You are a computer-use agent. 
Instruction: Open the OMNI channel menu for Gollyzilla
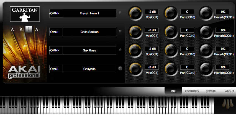tap(56, 69)
